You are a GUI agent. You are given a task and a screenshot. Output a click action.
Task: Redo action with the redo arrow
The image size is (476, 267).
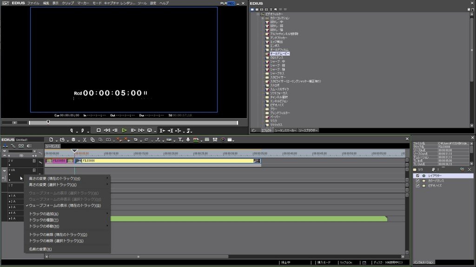[146, 140]
